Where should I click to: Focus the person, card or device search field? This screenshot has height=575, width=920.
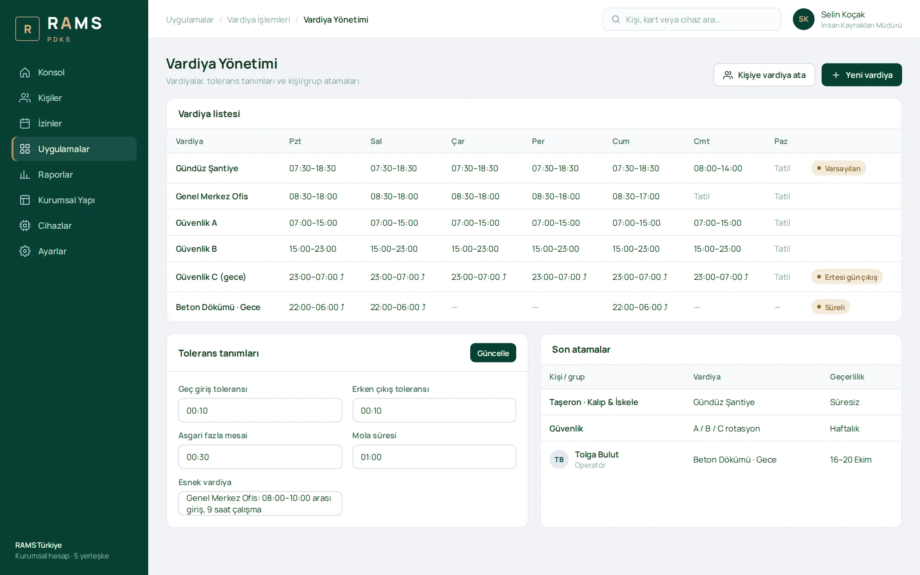(x=692, y=19)
